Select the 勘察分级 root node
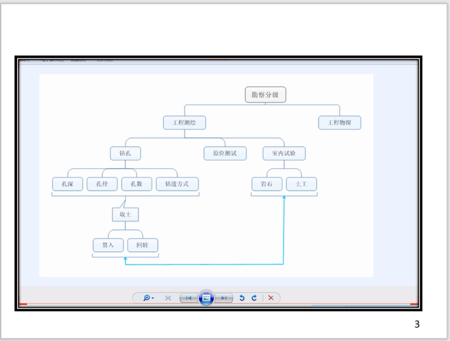The image size is (450, 341). click(x=265, y=94)
